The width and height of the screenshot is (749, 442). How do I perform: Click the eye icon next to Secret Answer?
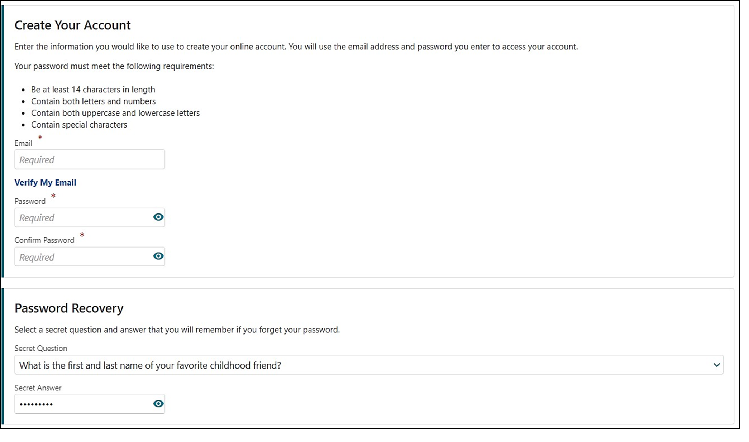pyautogui.click(x=158, y=404)
